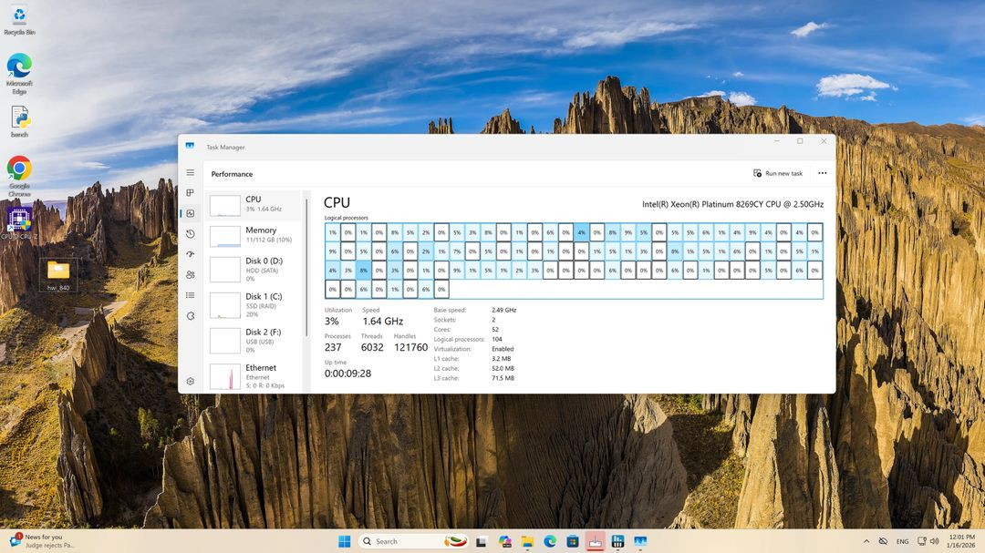Select the Details page icon

[190, 294]
